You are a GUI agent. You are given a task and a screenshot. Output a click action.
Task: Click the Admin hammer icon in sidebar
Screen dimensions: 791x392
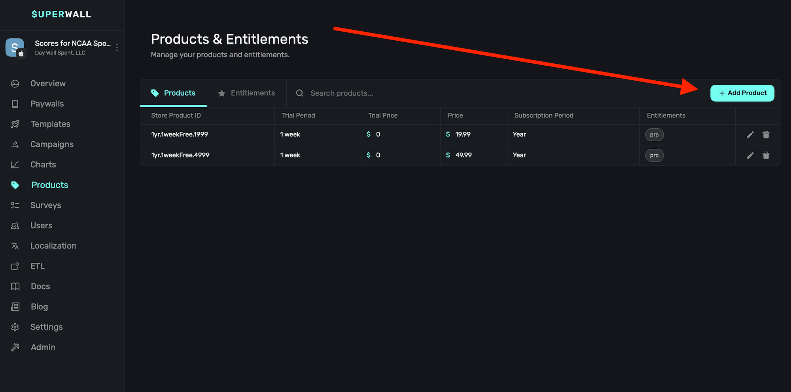point(15,347)
